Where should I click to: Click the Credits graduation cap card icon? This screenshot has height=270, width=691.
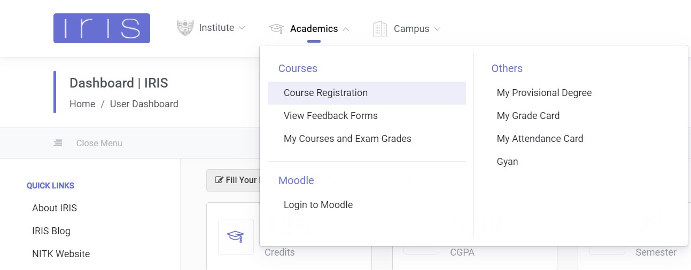click(x=236, y=236)
